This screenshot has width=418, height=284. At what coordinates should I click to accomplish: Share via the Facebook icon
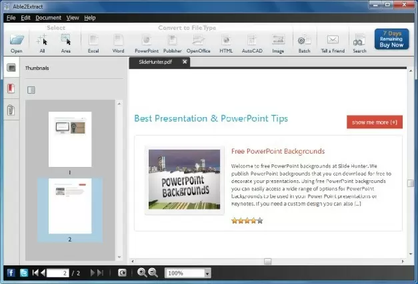11,273
